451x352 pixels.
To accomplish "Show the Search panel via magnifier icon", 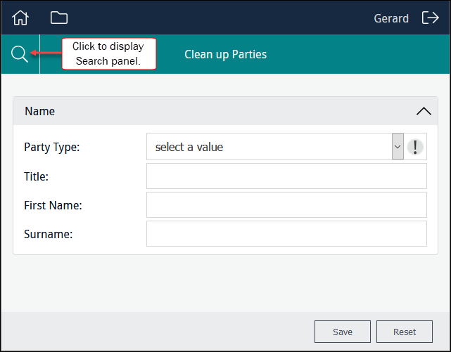I will pyautogui.click(x=20, y=54).
